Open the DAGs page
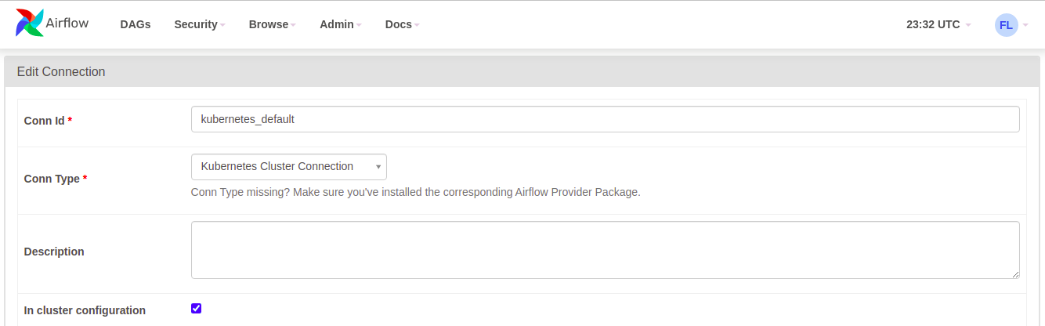This screenshot has width=1045, height=326. [136, 24]
